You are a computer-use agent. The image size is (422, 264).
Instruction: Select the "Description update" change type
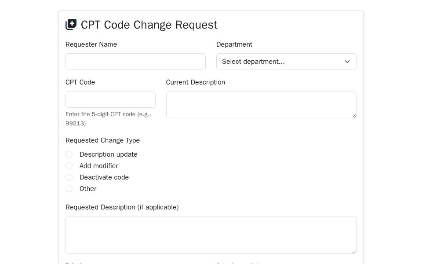tap(69, 154)
